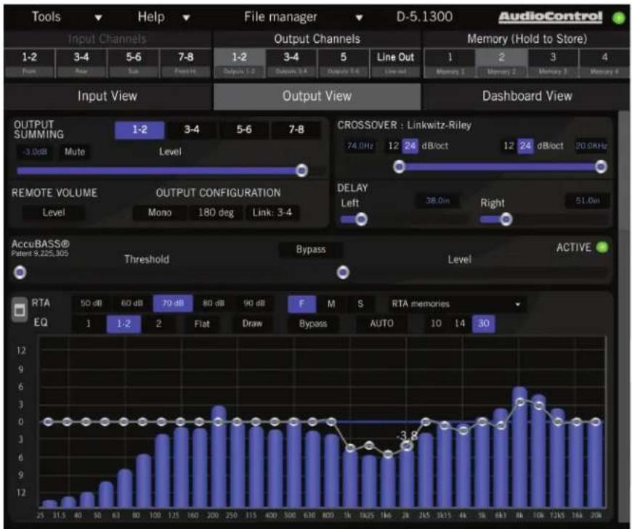Select EQ channel 1-2
Screen dimensions: 632x529
pyautogui.click(x=123, y=324)
